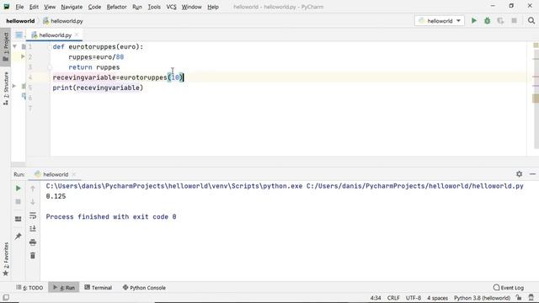
Task: Click the toolbar Stop square icon
Action: [x=514, y=21]
